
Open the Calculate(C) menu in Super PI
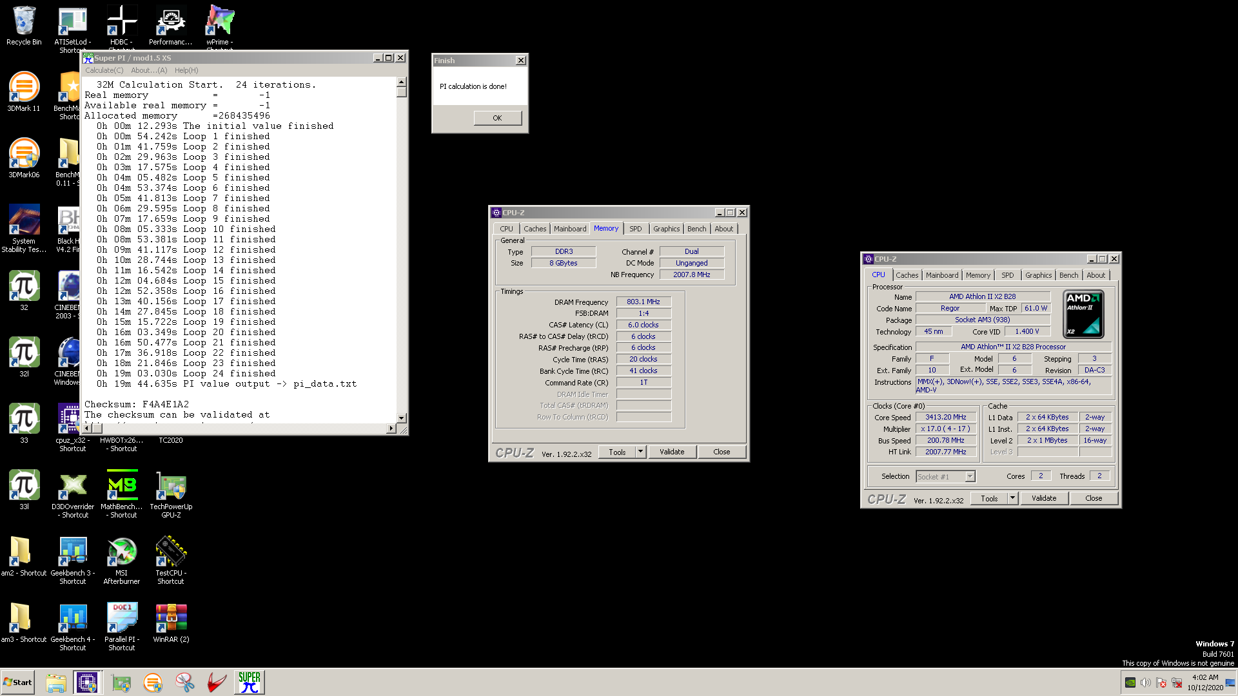(x=104, y=70)
